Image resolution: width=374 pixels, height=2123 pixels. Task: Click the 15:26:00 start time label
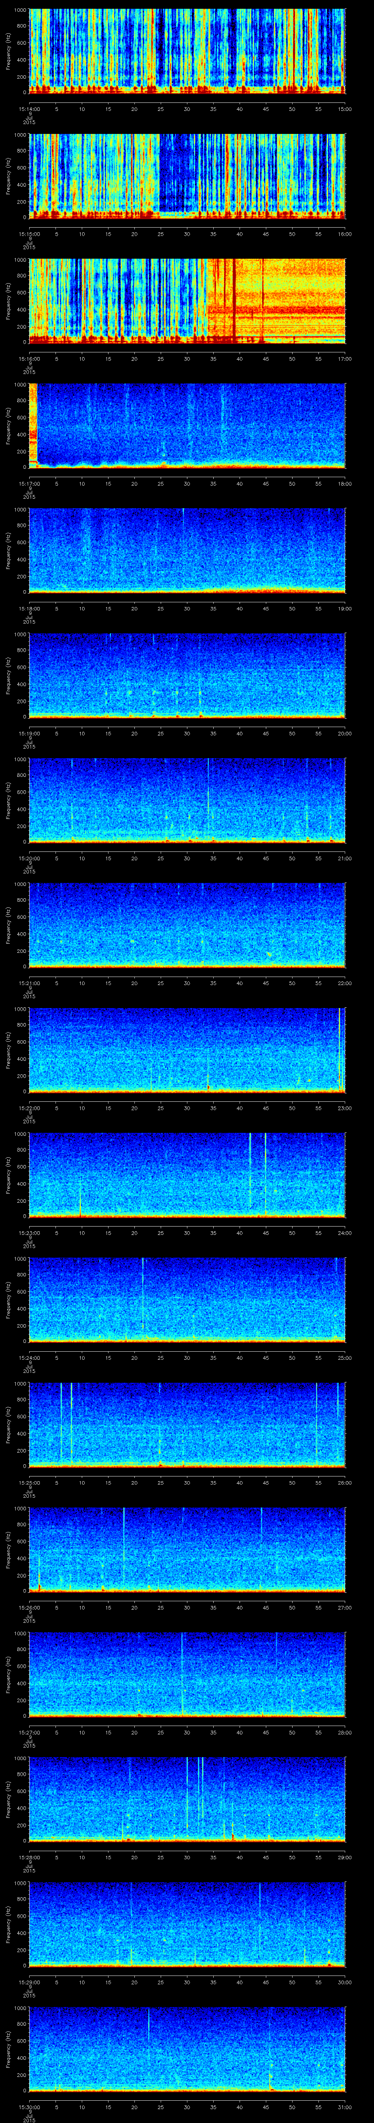[29, 1607]
